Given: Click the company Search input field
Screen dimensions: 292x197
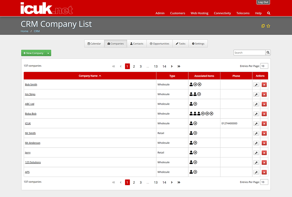Looking at the screenshot, I should [249, 53].
